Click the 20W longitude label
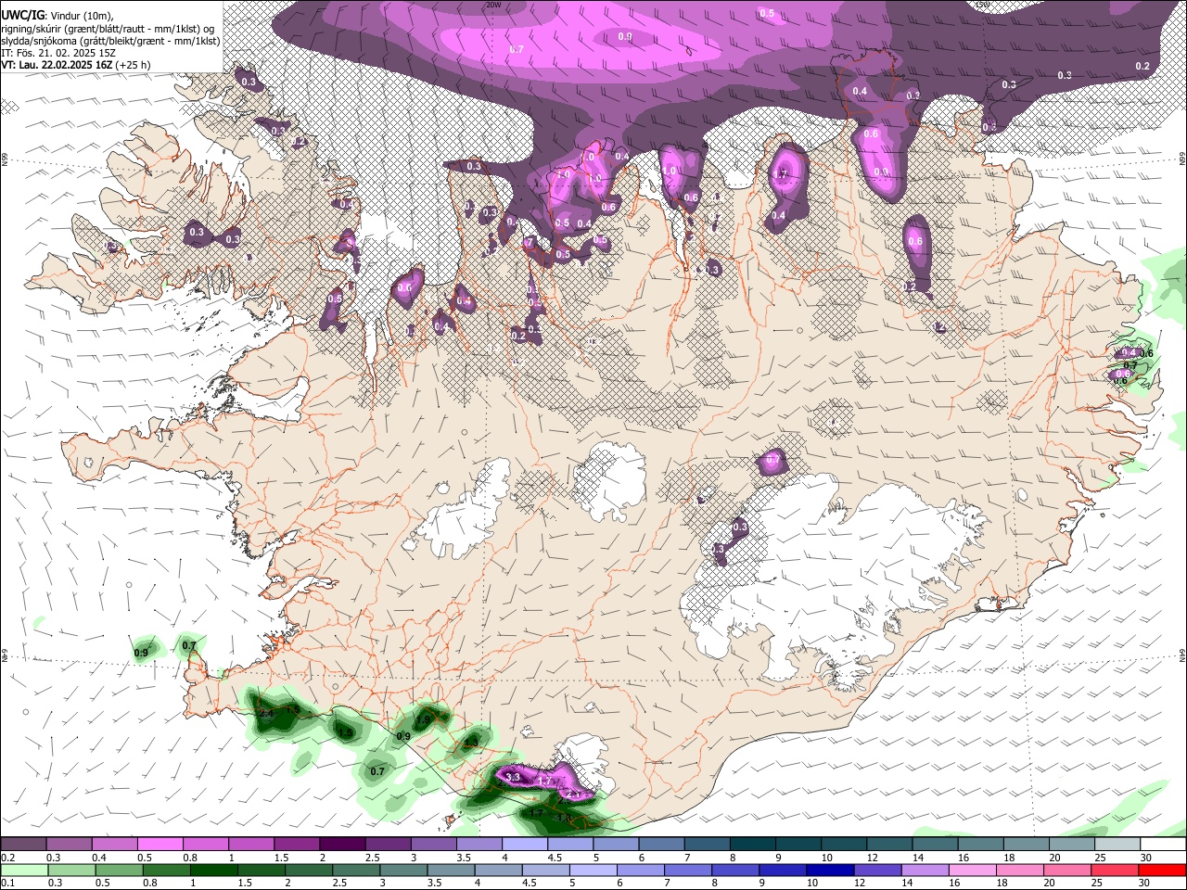Viewport: 1187px width, 890px height. coord(492,5)
